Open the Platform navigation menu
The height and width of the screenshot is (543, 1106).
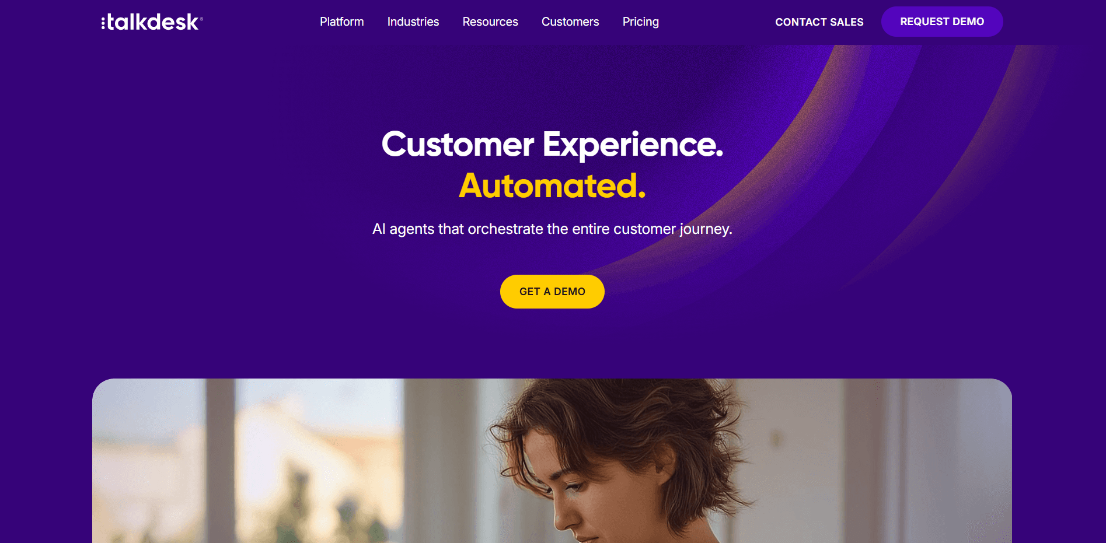coord(341,22)
